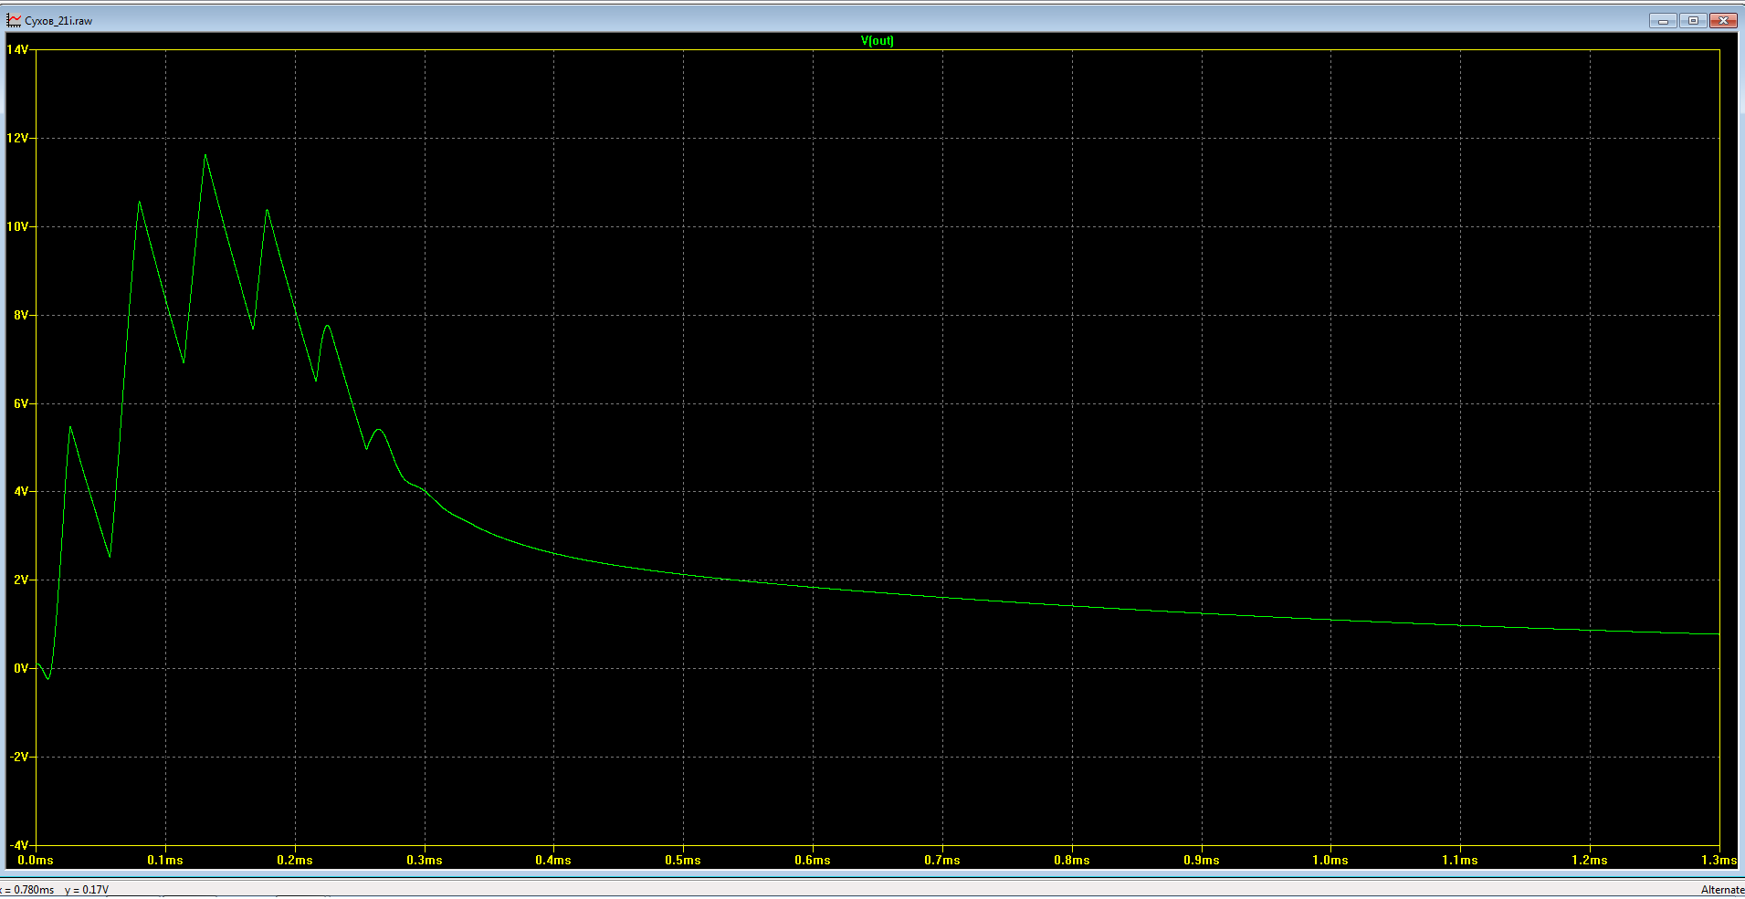This screenshot has height=899, width=1745.
Task: Click the LTspice waveform icon in title bar
Action: point(14,20)
